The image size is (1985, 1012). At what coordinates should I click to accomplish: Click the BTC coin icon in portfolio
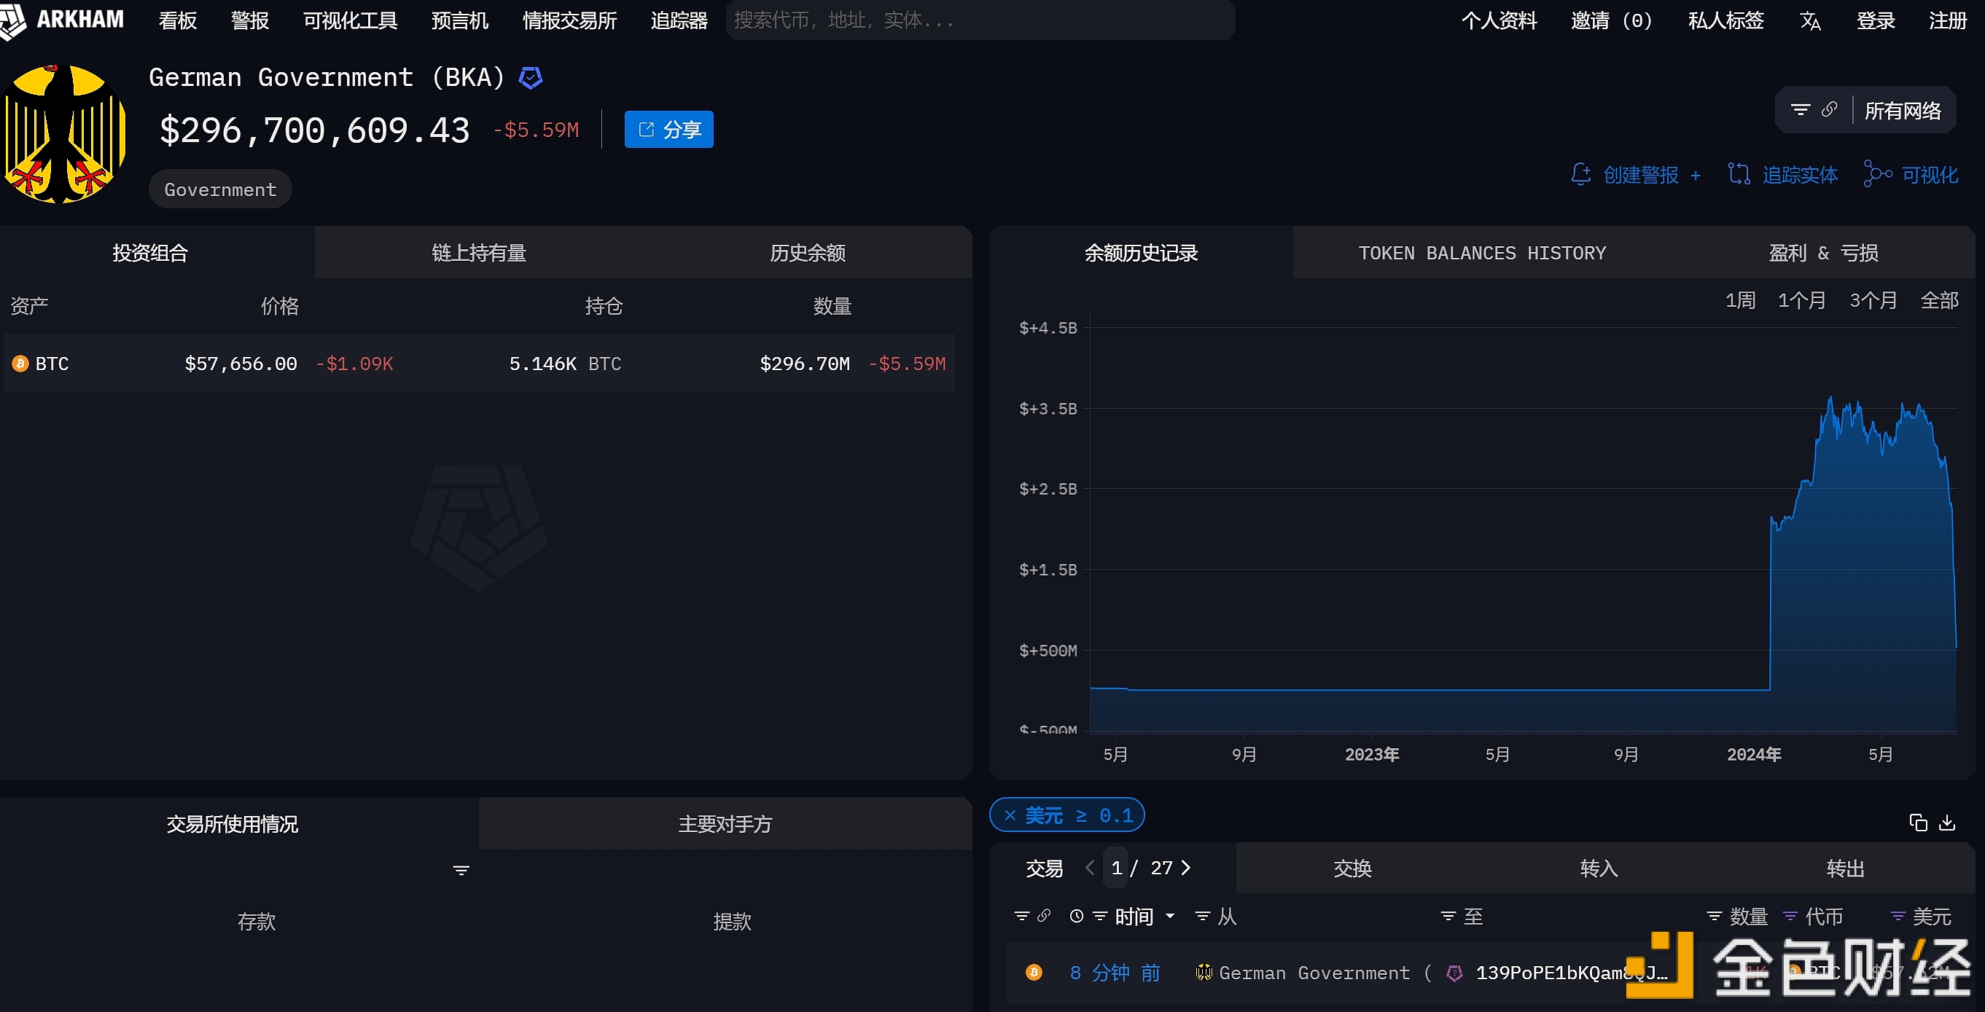[x=20, y=364]
